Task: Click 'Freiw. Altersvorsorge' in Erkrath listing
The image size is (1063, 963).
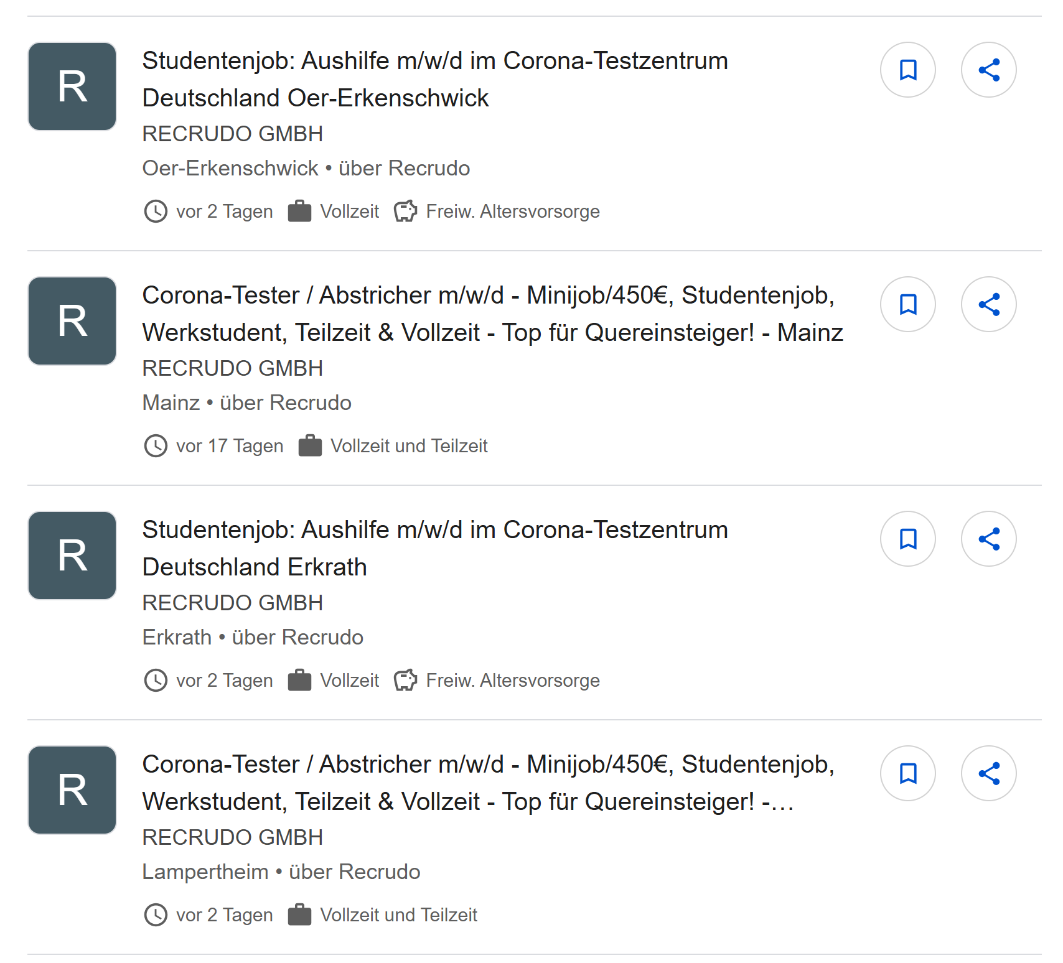Action: [x=513, y=681]
